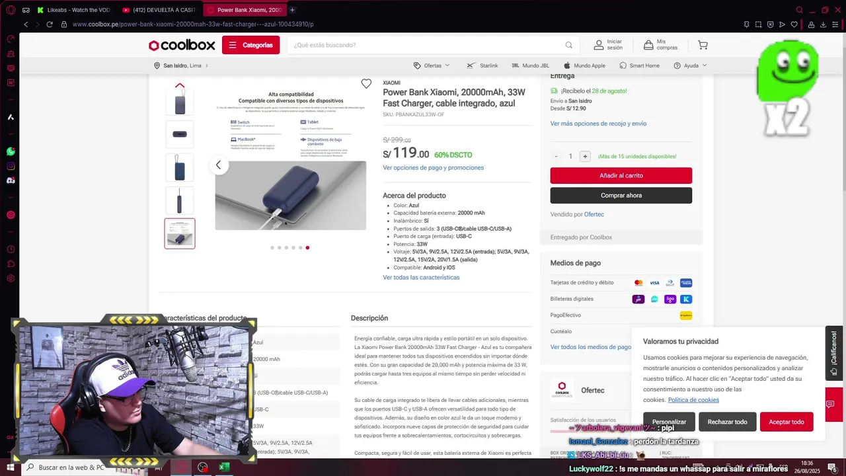This screenshot has width=846, height=476.
Task: Click 'Rechazar todo' cookies button
Action: (727, 422)
